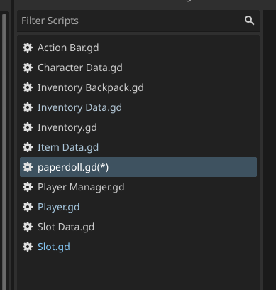Viewport: 276px width, 290px height.
Task: Focus the Filter Scripts field
Action: pos(138,21)
